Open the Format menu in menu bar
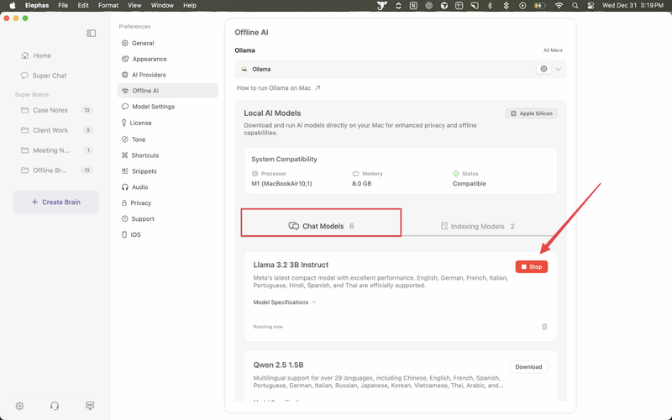The width and height of the screenshot is (672, 420). (108, 5)
